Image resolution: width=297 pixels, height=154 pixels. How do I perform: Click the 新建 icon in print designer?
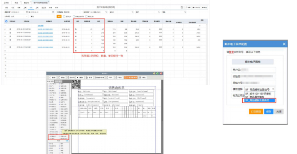point(59,78)
